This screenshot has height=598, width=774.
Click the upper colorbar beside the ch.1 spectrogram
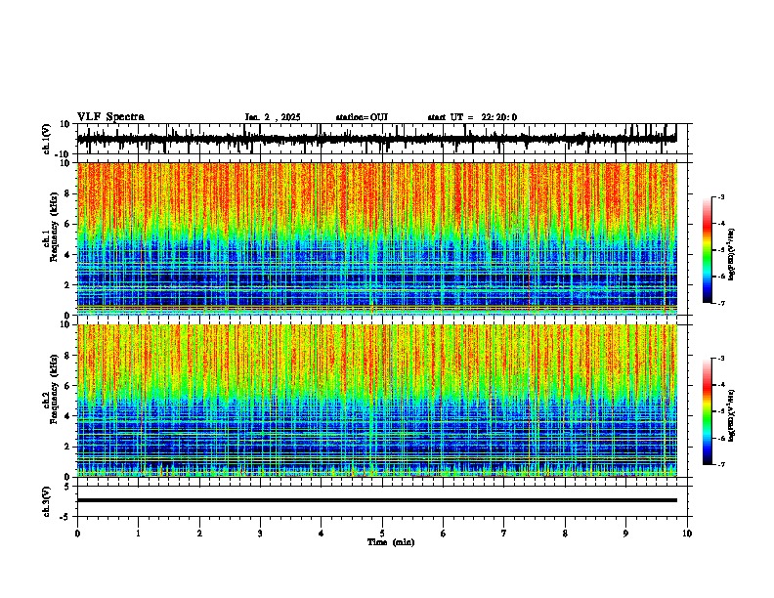[x=708, y=250]
